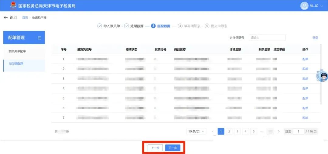The width and height of the screenshot is (328, 154).
Task: Select pagination page 4
Action: 245,132
